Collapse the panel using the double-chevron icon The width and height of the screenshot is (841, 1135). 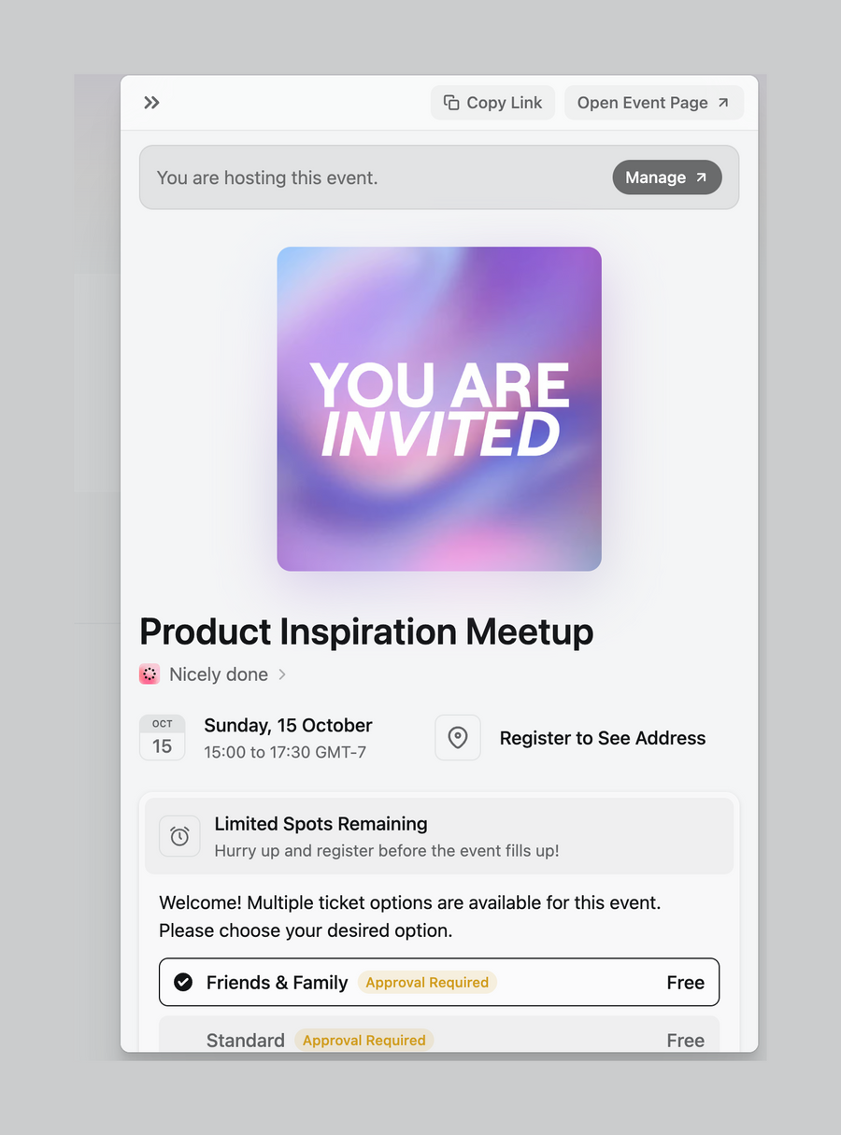click(150, 103)
